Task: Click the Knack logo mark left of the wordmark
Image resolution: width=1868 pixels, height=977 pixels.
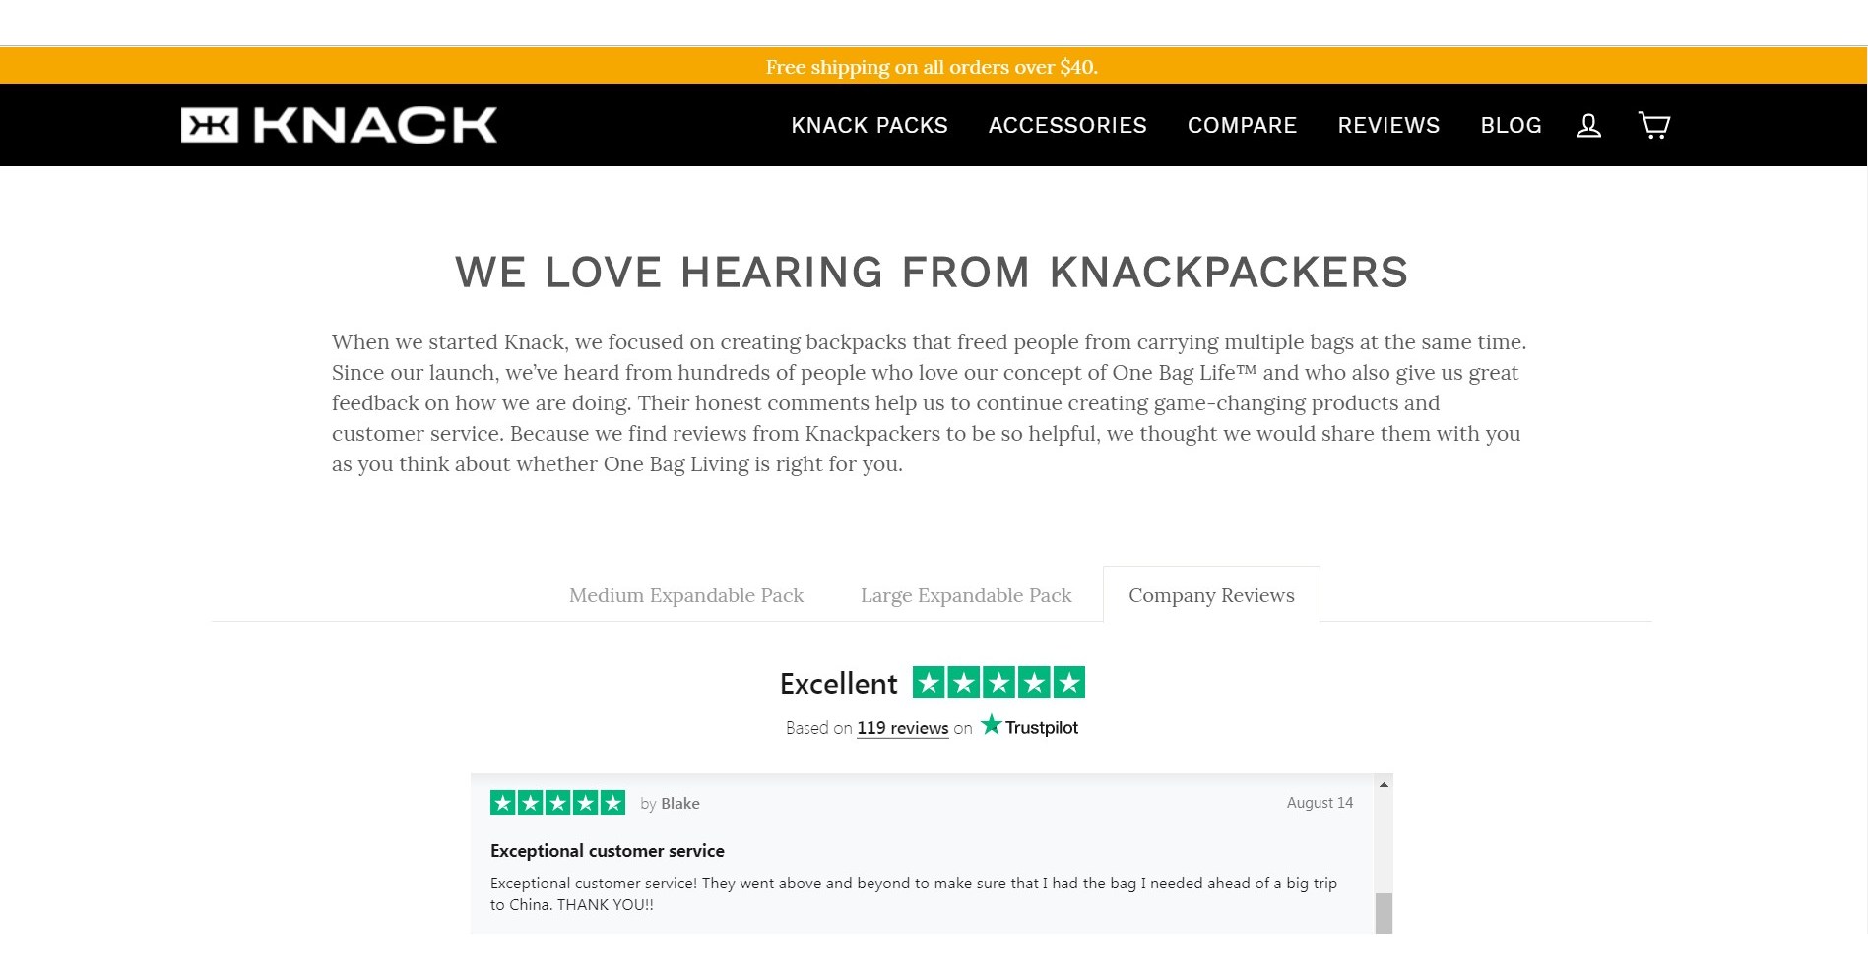Action: click(x=209, y=125)
